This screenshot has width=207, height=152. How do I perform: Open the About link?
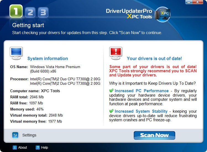pyautogui.click(x=23, y=147)
